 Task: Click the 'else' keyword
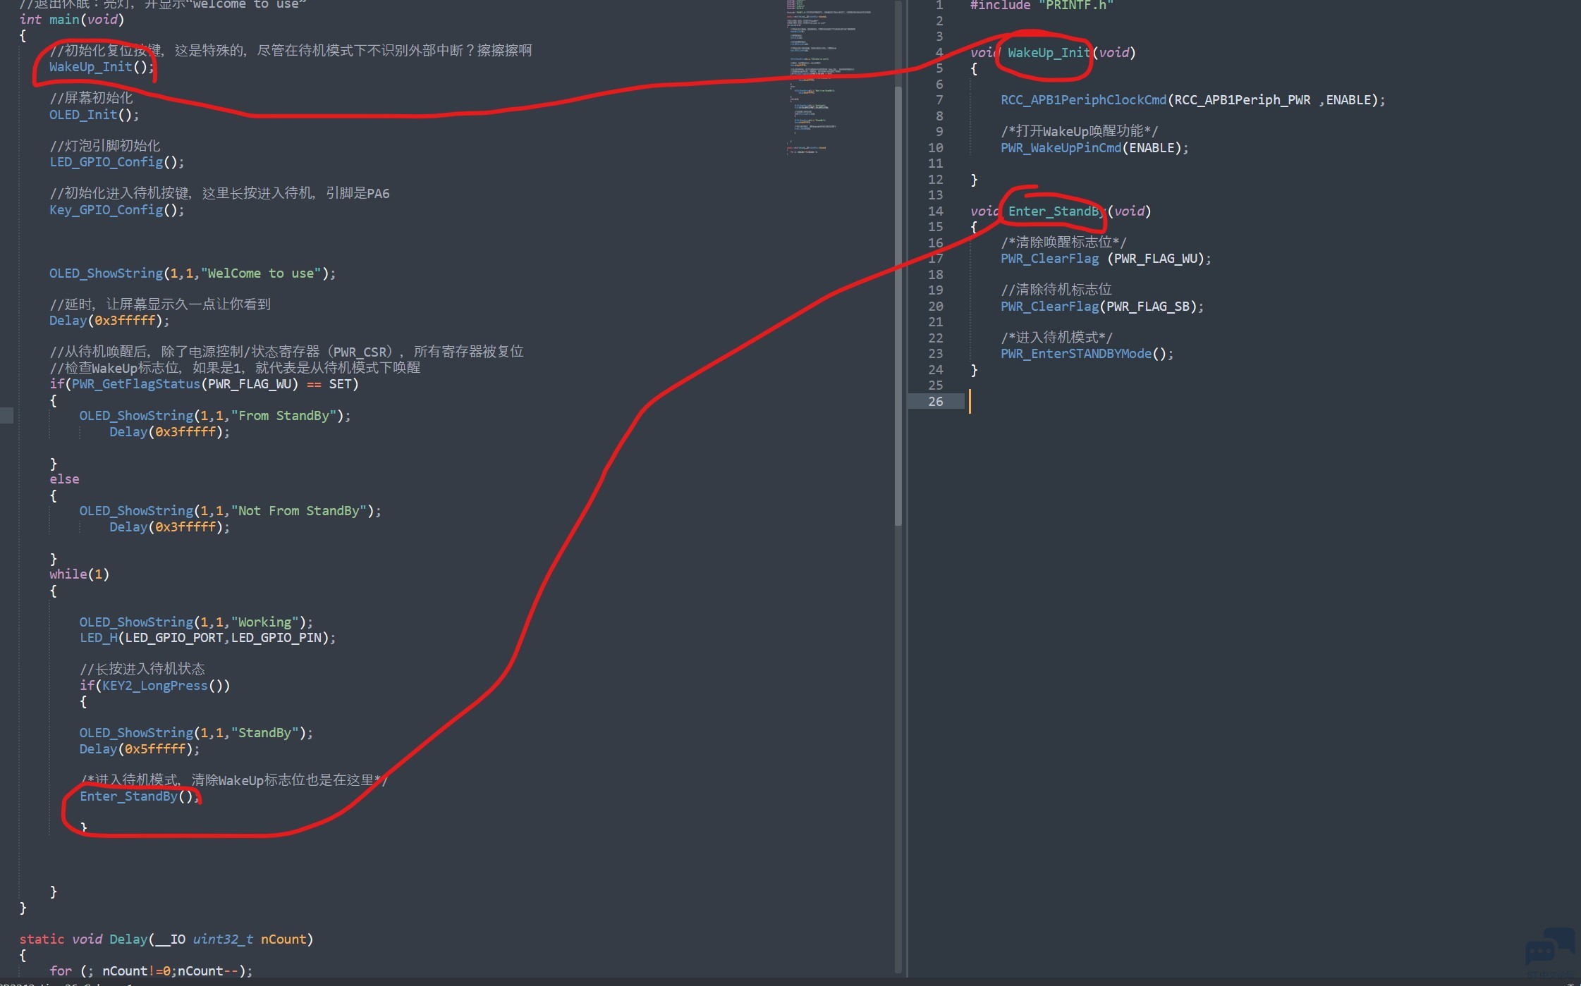click(64, 479)
